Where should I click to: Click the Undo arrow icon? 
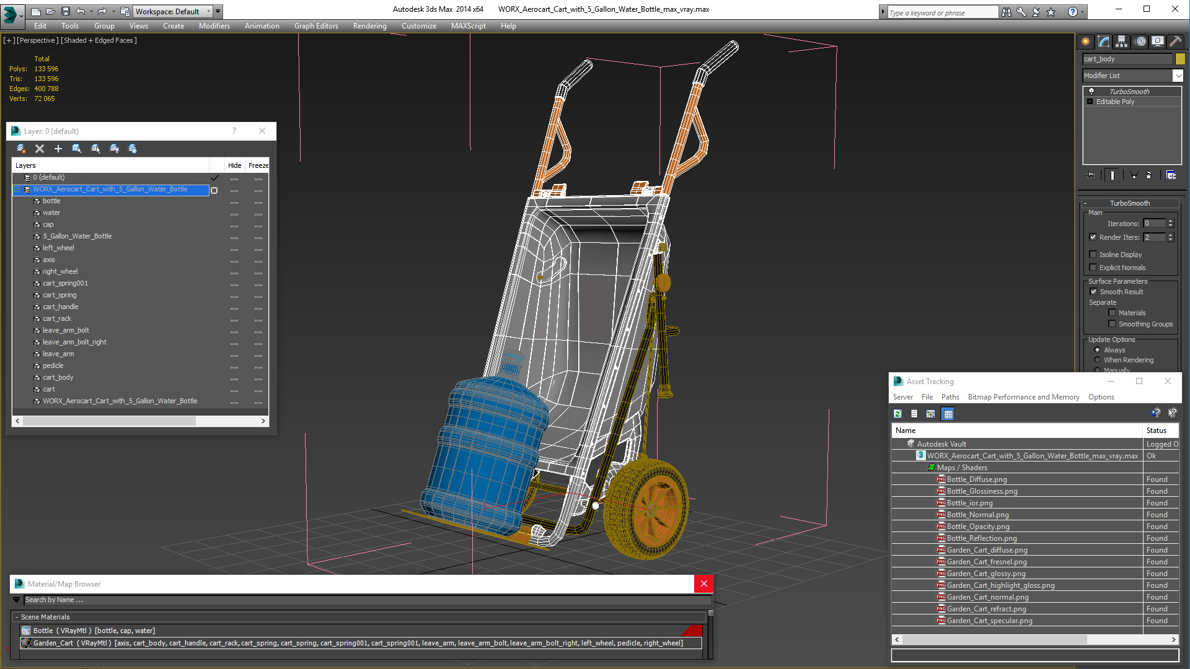[81, 11]
